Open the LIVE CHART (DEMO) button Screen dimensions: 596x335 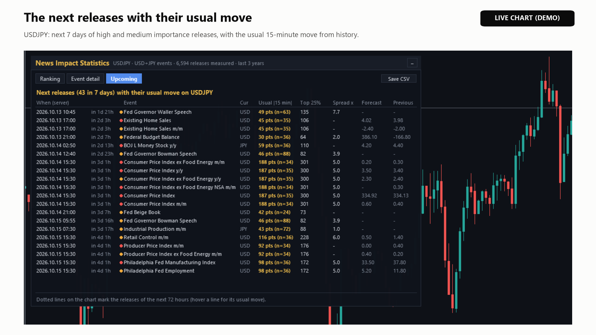[x=527, y=18]
